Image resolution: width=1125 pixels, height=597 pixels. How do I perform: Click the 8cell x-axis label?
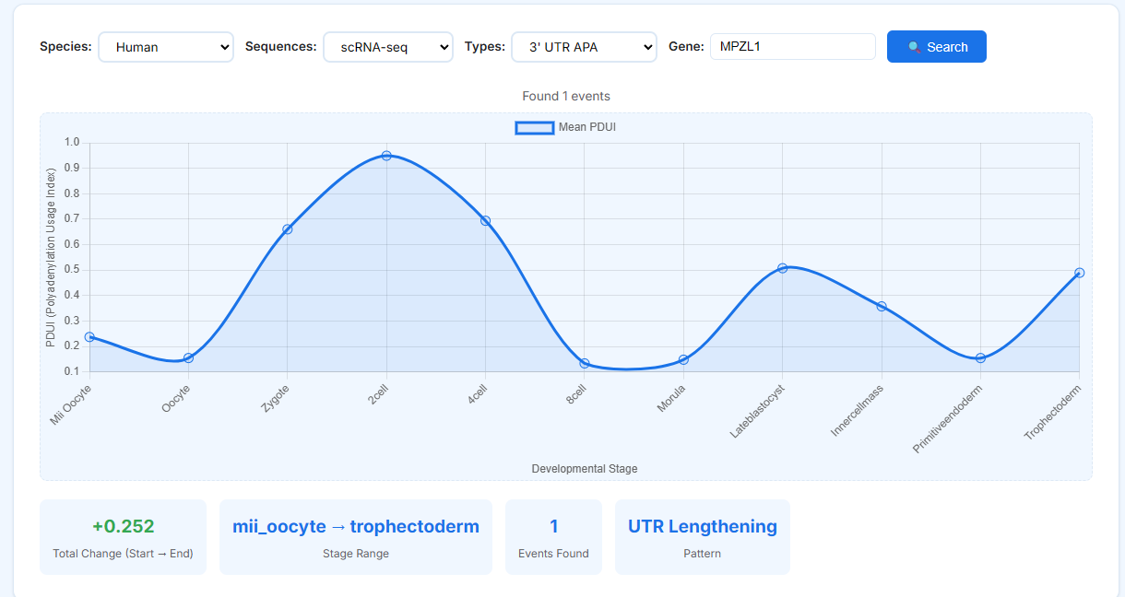(x=576, y=395)
